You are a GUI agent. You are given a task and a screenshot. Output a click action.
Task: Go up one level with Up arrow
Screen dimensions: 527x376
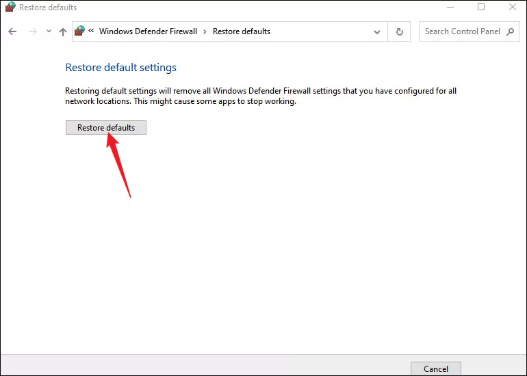(63, 31)
